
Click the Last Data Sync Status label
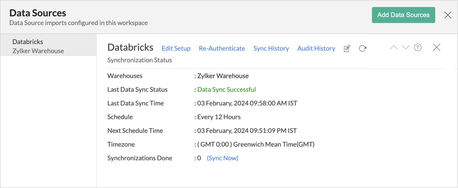click(x=137, y=89)
